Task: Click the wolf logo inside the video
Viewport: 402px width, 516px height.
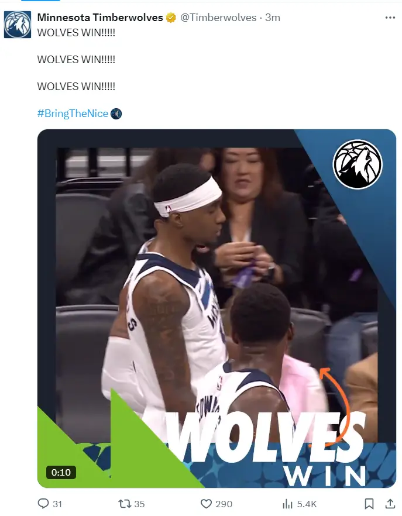Action: pyautogui.click(x=357, y=164)
